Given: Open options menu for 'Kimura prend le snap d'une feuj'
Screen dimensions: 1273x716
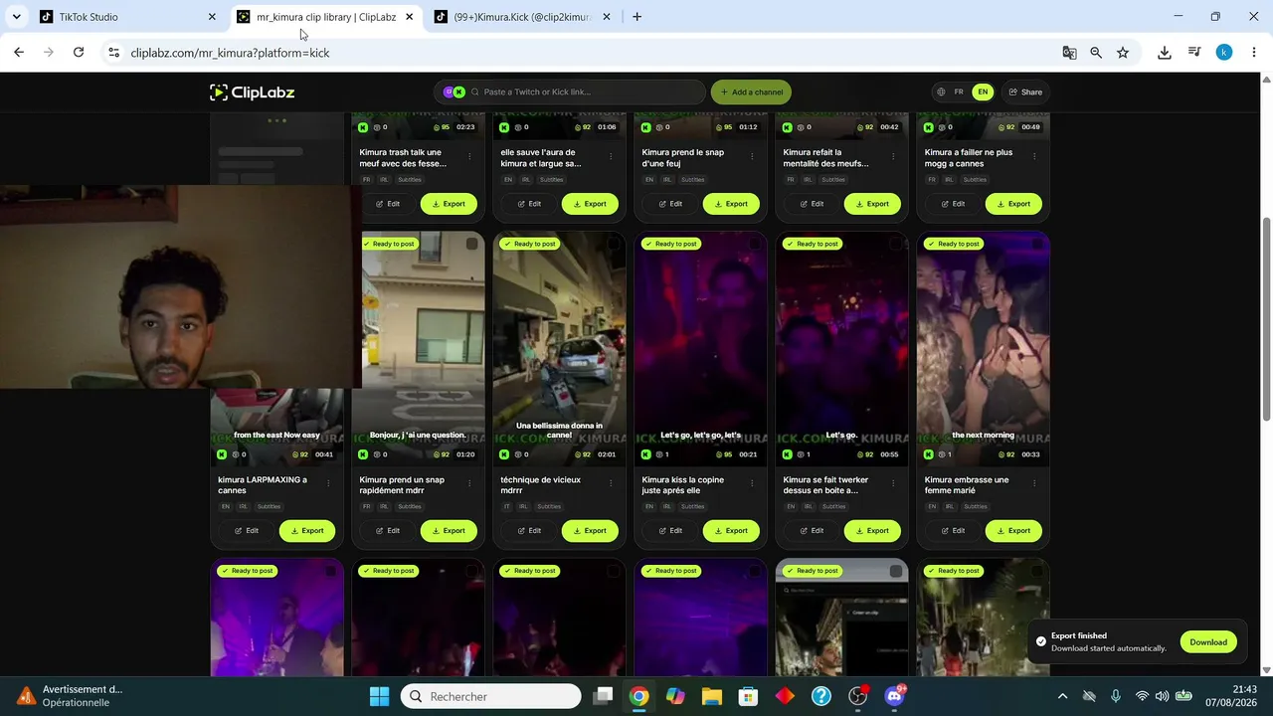Looking at the screenshot, I should (x=752, y=156).
